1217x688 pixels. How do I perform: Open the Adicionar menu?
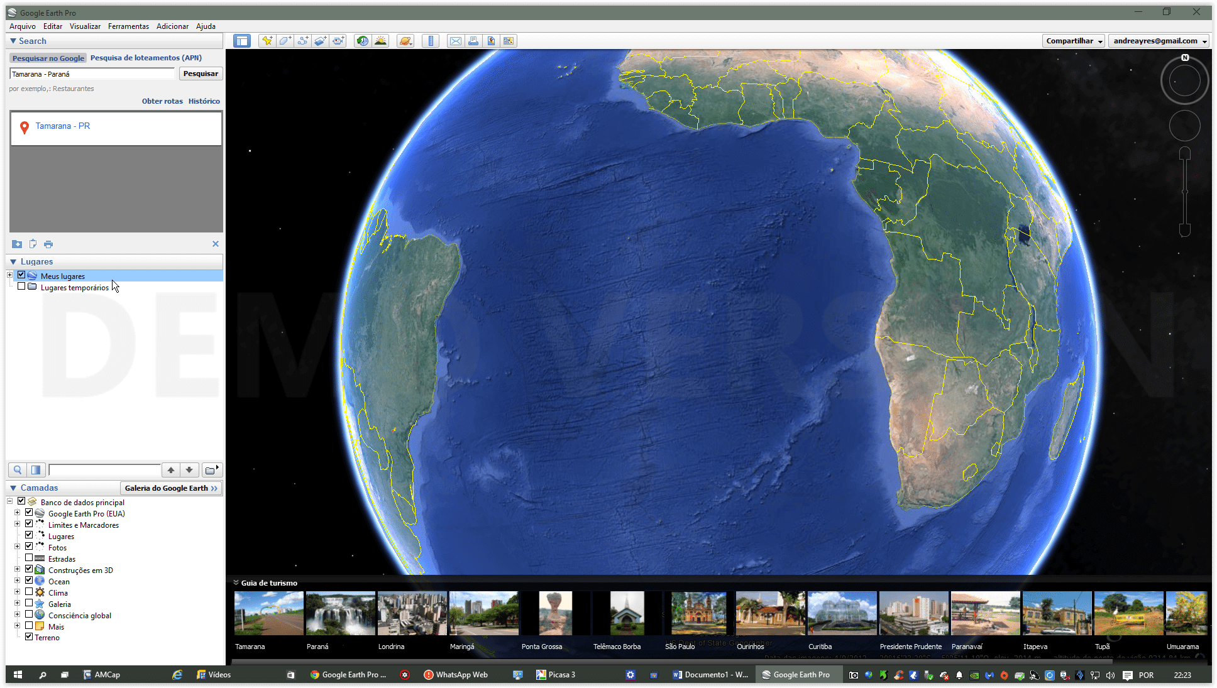(172, 26)
